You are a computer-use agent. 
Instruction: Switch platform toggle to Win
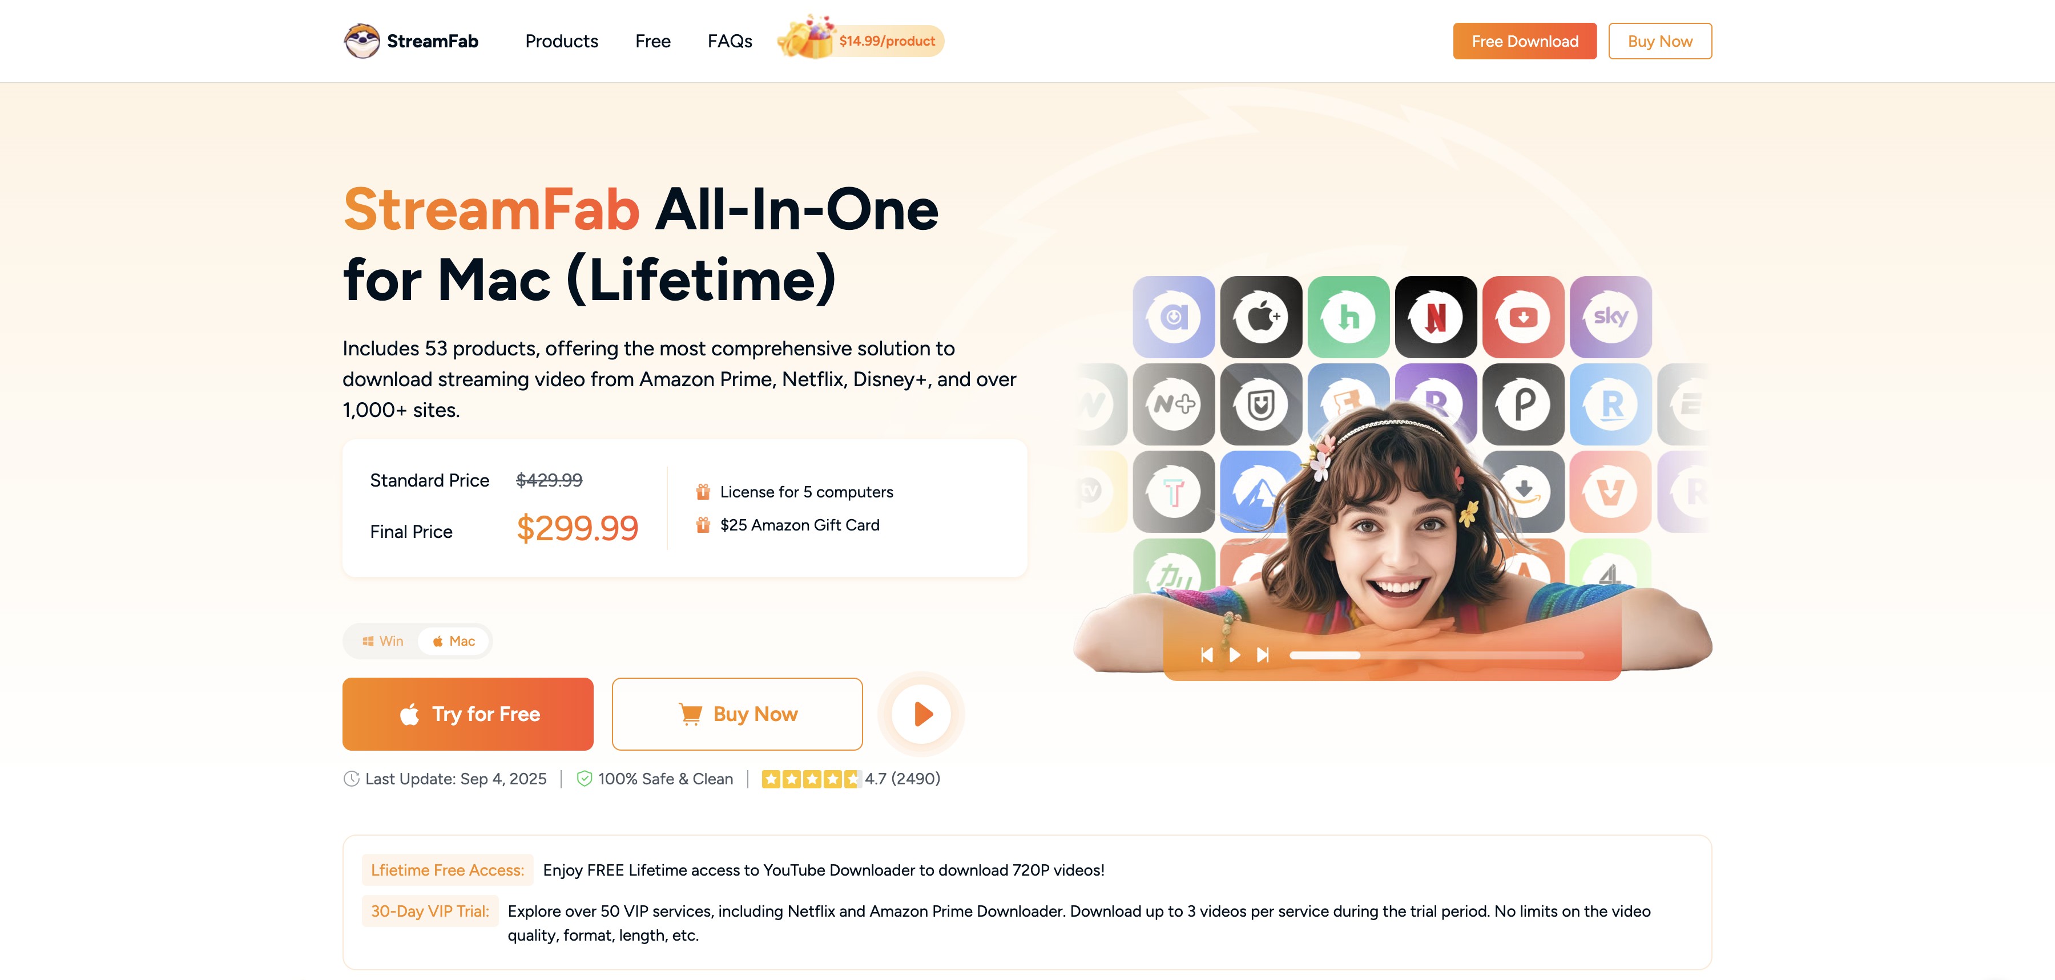click(x=382, y=641)
